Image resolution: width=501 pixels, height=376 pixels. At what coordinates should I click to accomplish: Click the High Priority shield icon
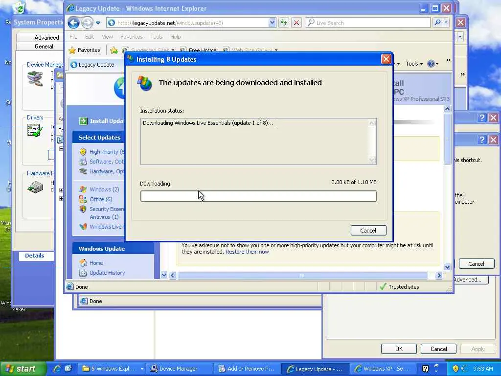point(83,152)
